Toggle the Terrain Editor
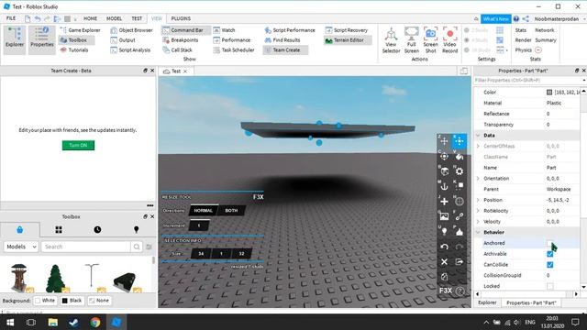587x330 pixels. click(x=348, y=40)
